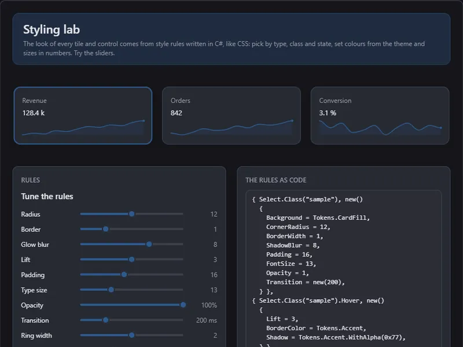Click code line "ShadowBlur = 8,"
463x347 pixels.
(293, 245)
